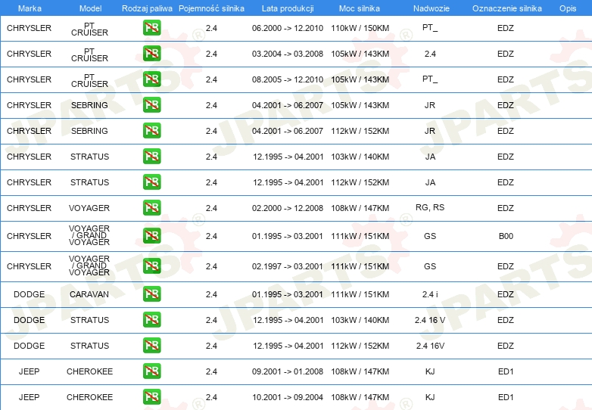Click the JEEP make cell in the 10.2001 row
Screen dimensions: 592x410
pos(29,397)
